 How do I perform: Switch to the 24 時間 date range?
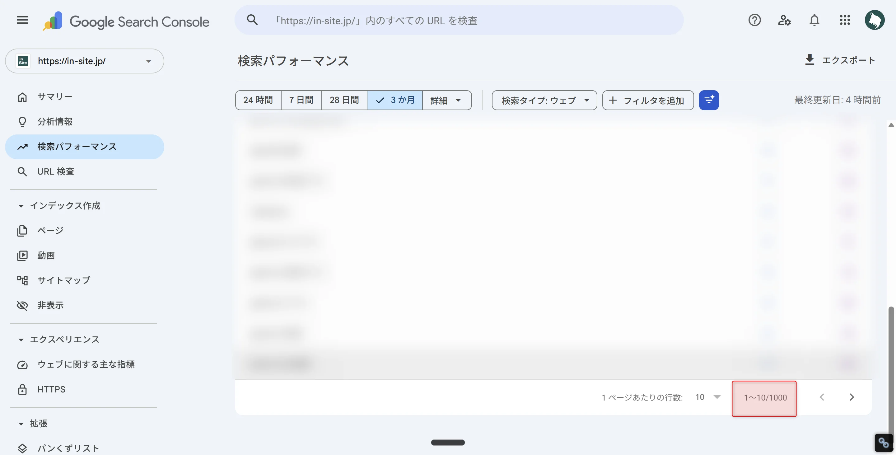click(257, 100)
